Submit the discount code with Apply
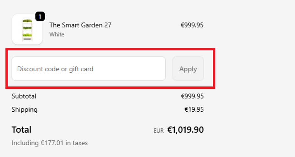The image size is (295, 157). 188,69
